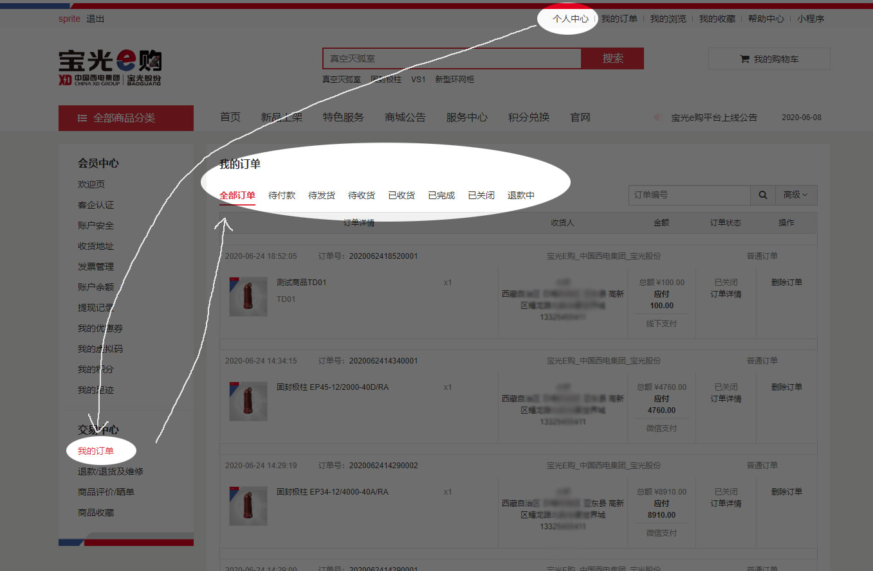Image resolution: width=873 pixels, height=571 pixels.
Task: Click the sprite username link
Action: click(x=69, y=19)
